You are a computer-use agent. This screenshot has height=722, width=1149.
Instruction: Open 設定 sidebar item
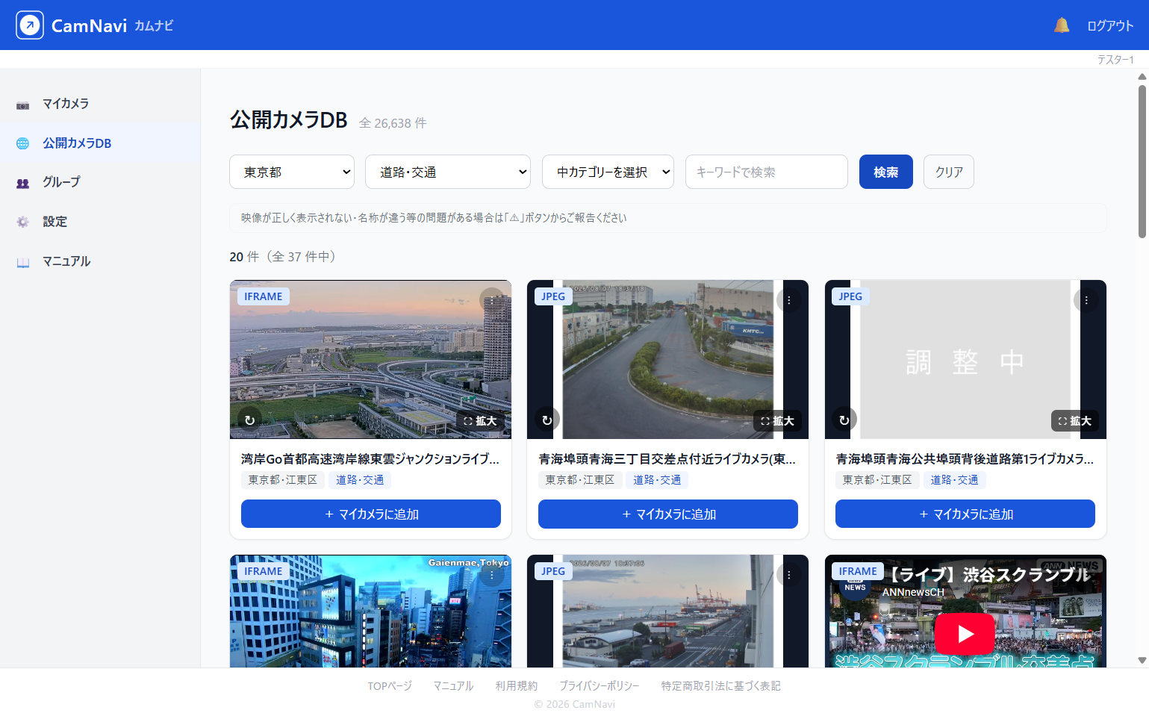(100, 222)
